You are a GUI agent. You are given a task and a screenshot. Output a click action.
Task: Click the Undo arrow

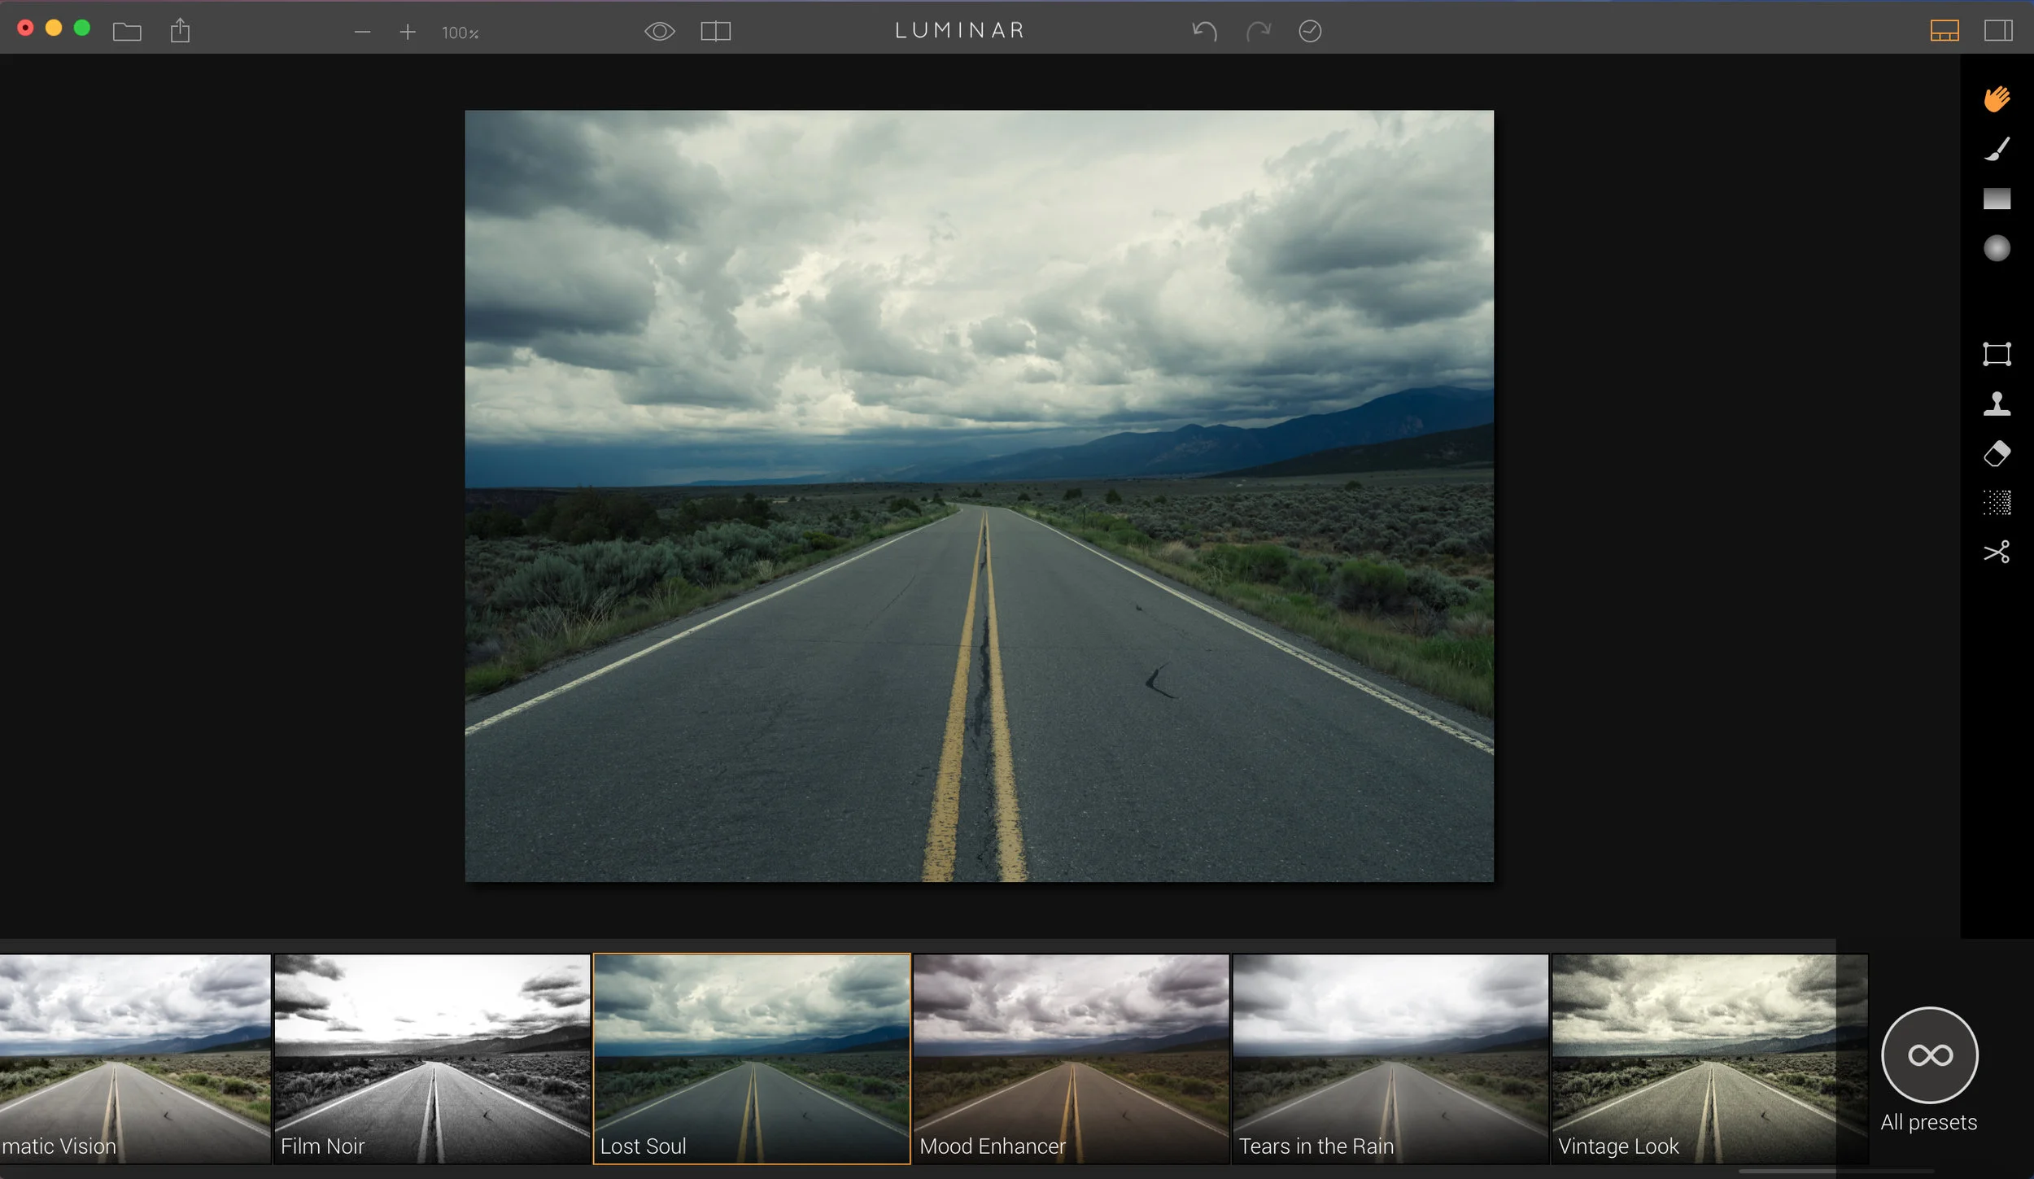pyautogui.click(x=1204, y=32)
